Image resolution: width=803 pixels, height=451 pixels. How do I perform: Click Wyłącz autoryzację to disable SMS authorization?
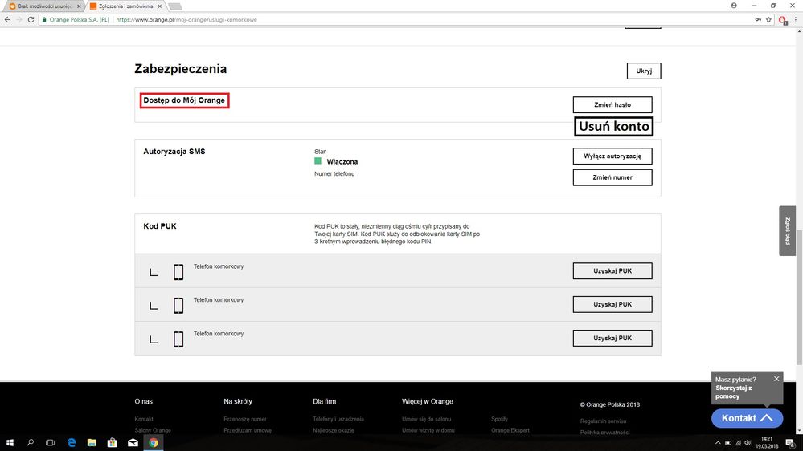coord(612,156)
